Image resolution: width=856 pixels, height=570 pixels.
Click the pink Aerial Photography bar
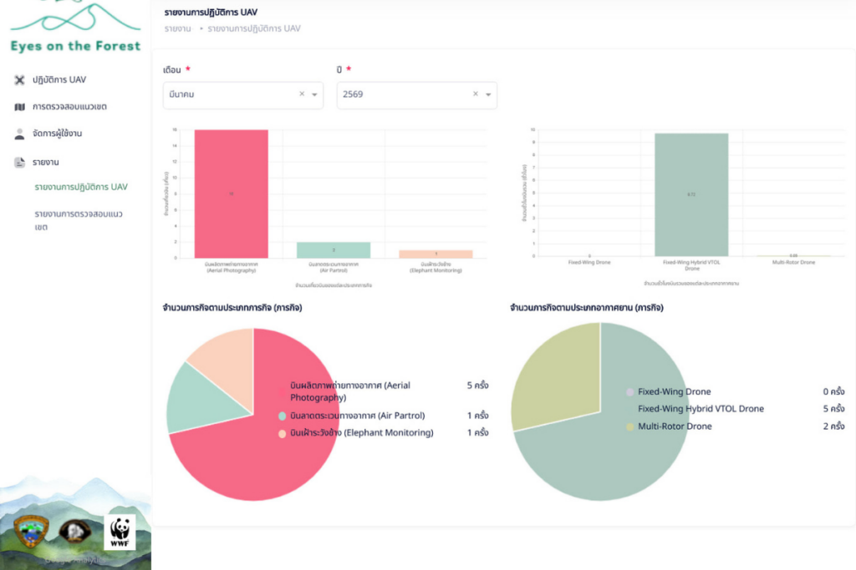click(232, 194)
